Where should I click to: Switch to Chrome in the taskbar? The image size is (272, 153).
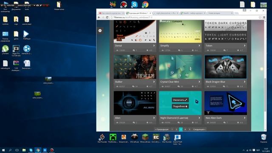pos(38,150)
